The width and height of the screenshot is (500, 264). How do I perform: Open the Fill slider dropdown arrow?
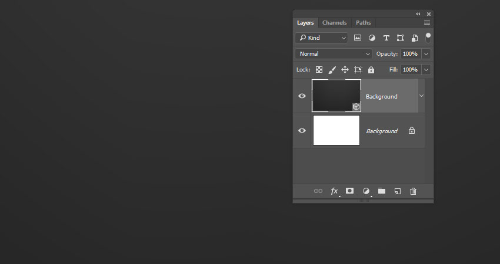[x=426, y=70]
